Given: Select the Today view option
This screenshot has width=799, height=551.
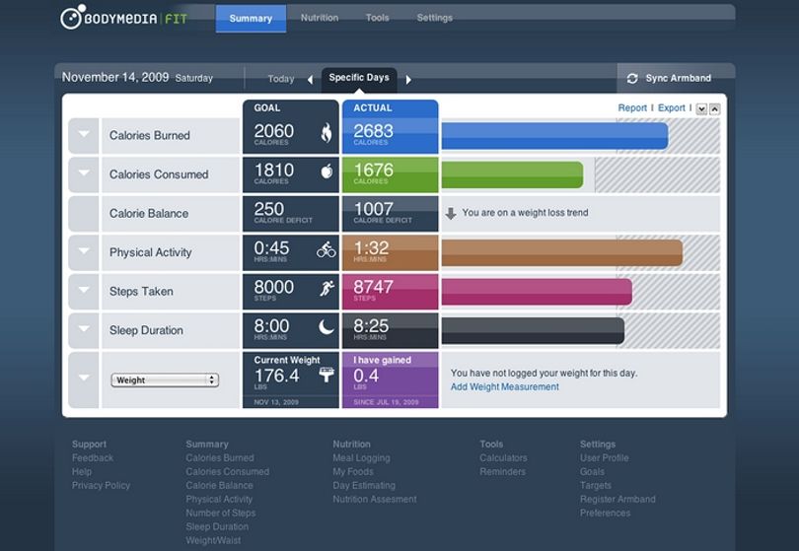Looking at the screenshot, I should tap(281, 79).
